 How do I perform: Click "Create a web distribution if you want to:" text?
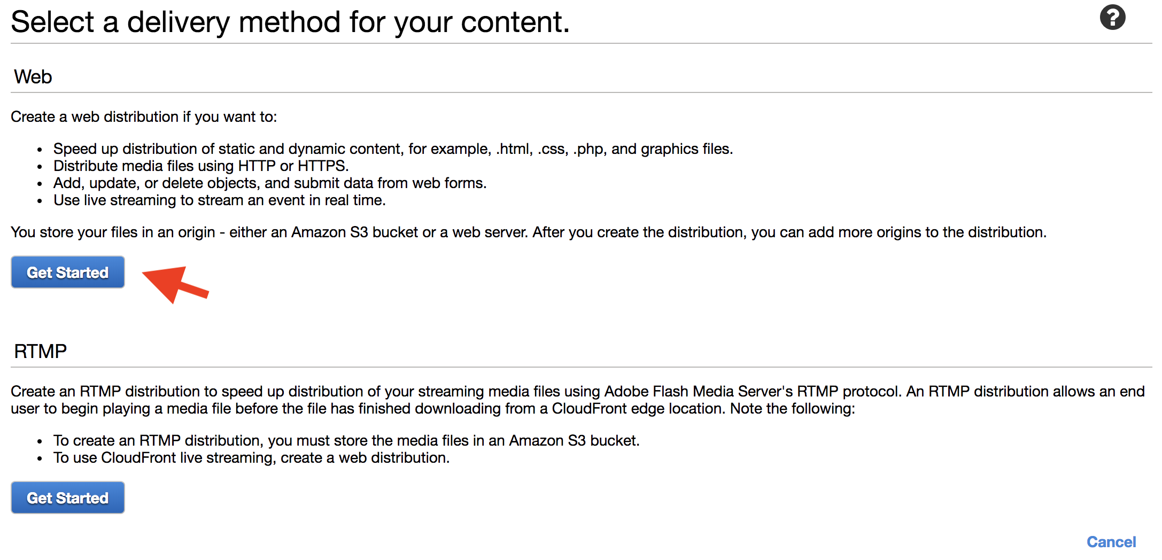pyautogui.click(x=144, y=117)
